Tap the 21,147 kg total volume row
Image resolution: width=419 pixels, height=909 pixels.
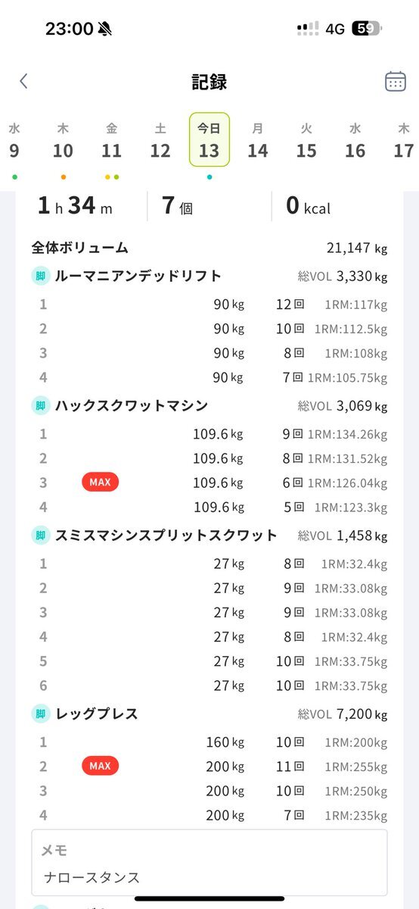[x=209, y=248]
